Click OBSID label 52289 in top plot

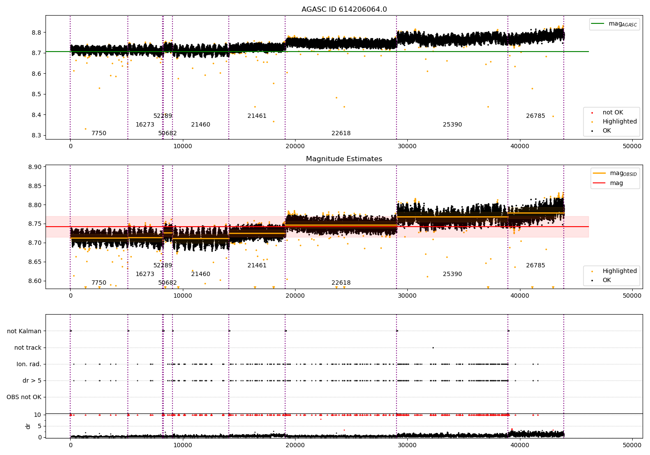[x=163, y=116]
